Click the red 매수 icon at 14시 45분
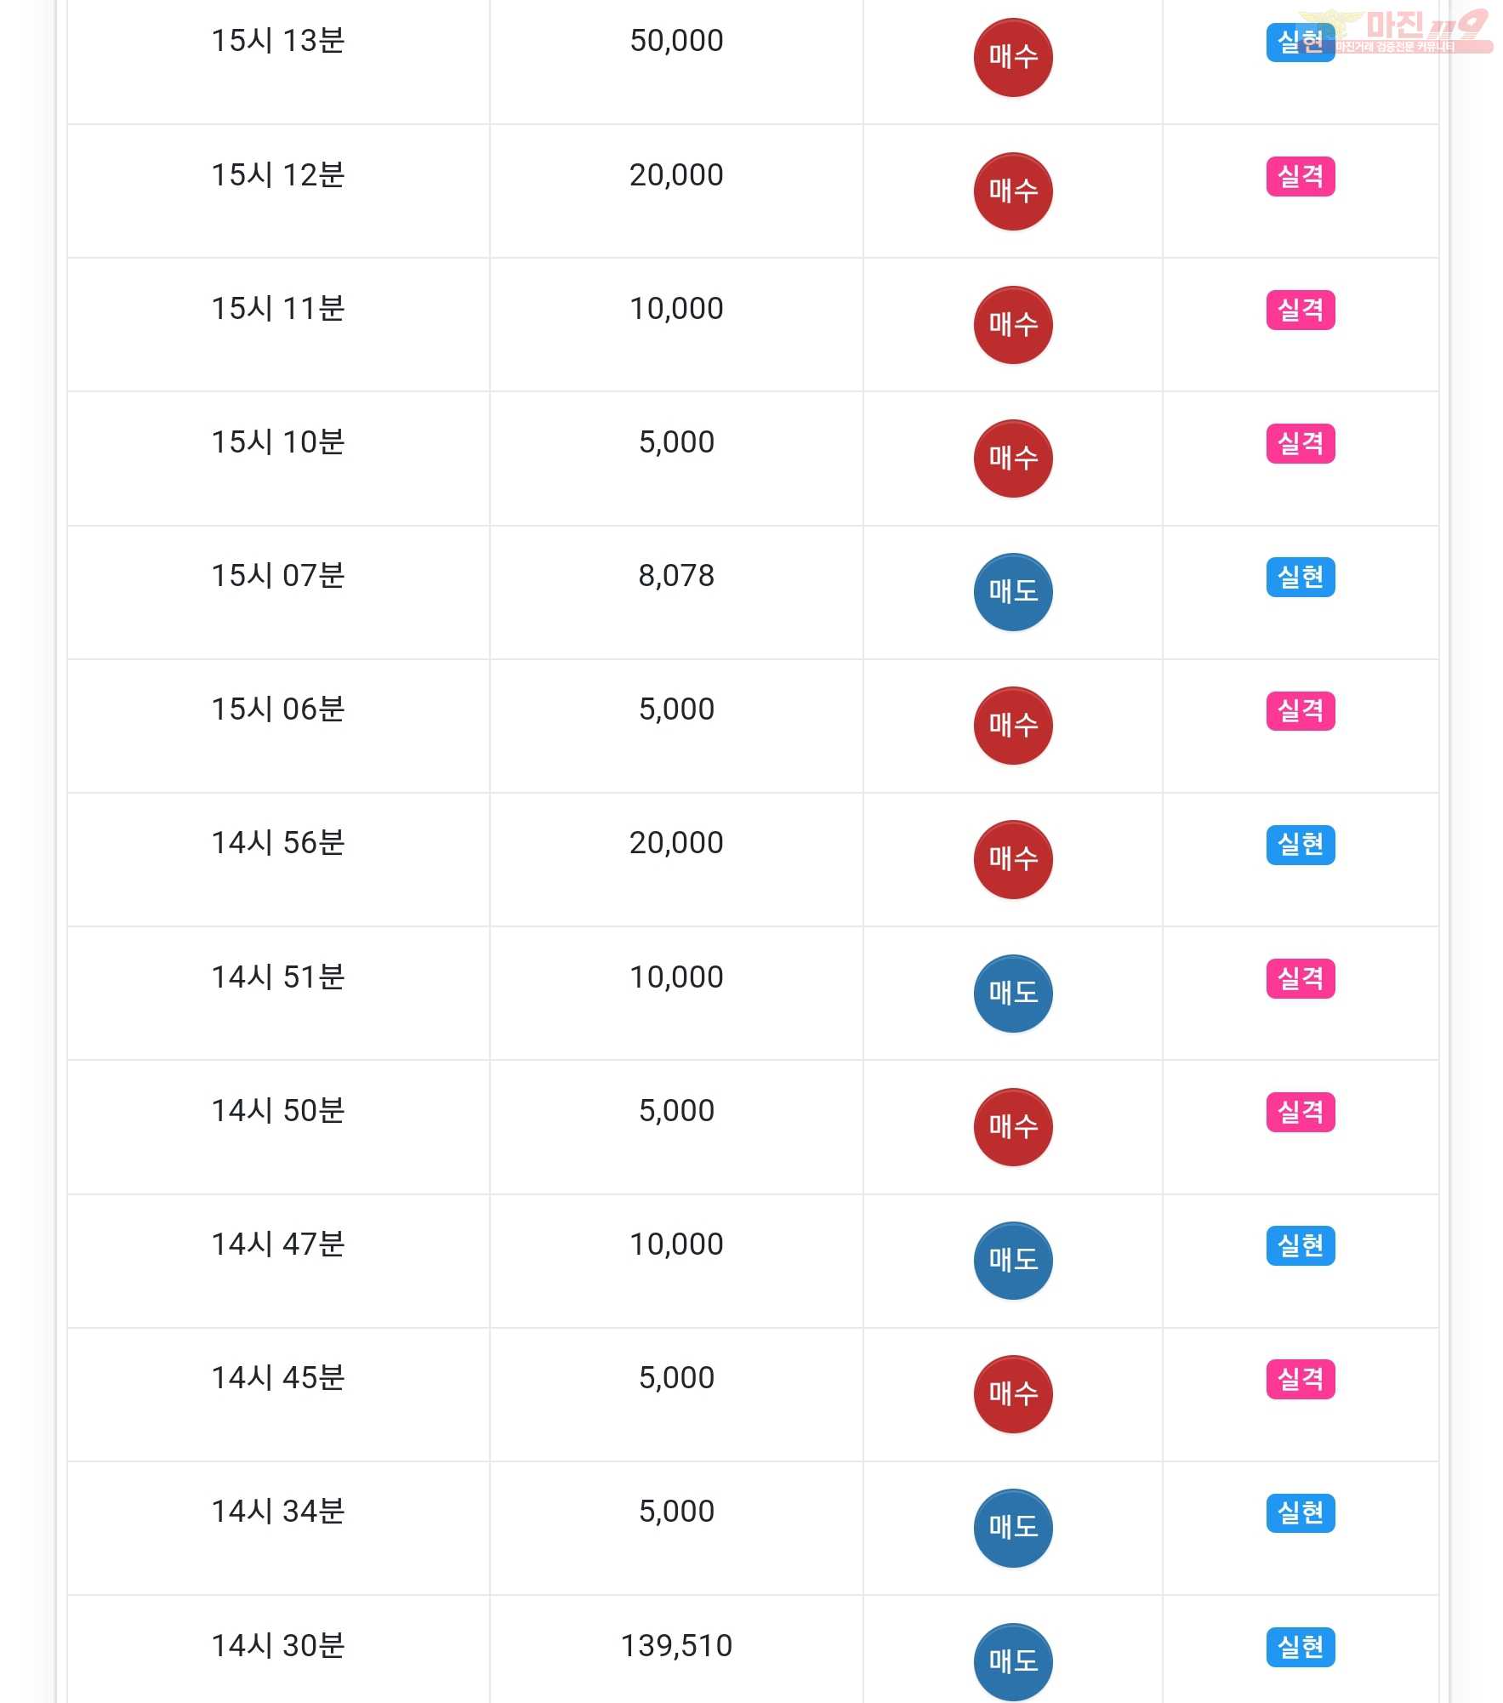 [x=1012, y=1394]
